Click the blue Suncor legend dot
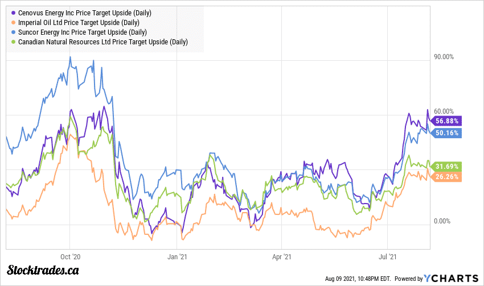This screenshot has width=484, height=286. click(13, 32)
